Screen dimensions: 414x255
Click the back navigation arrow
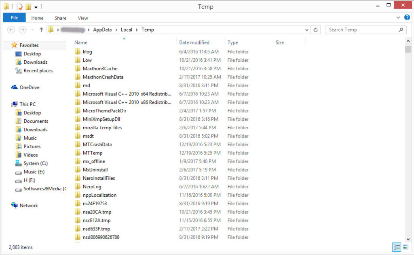[11, 30]
